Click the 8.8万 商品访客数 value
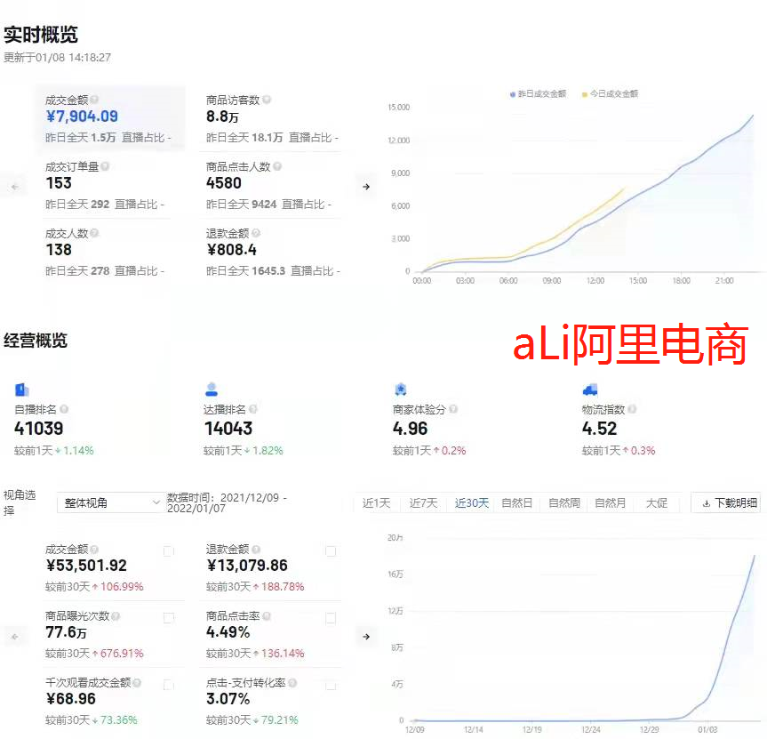 pos(222,116)
